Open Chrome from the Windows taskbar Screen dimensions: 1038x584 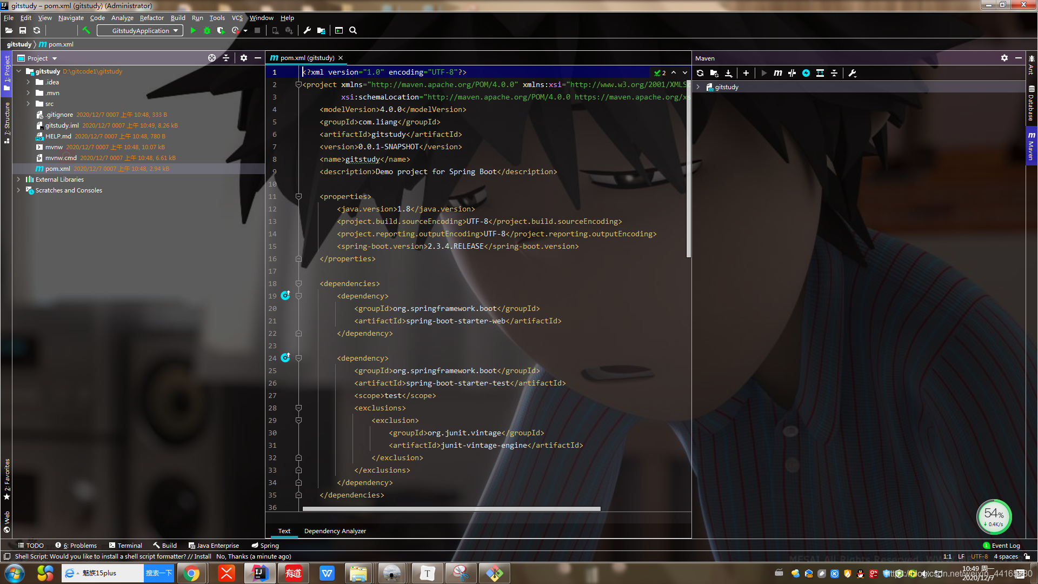coord(191,573)
